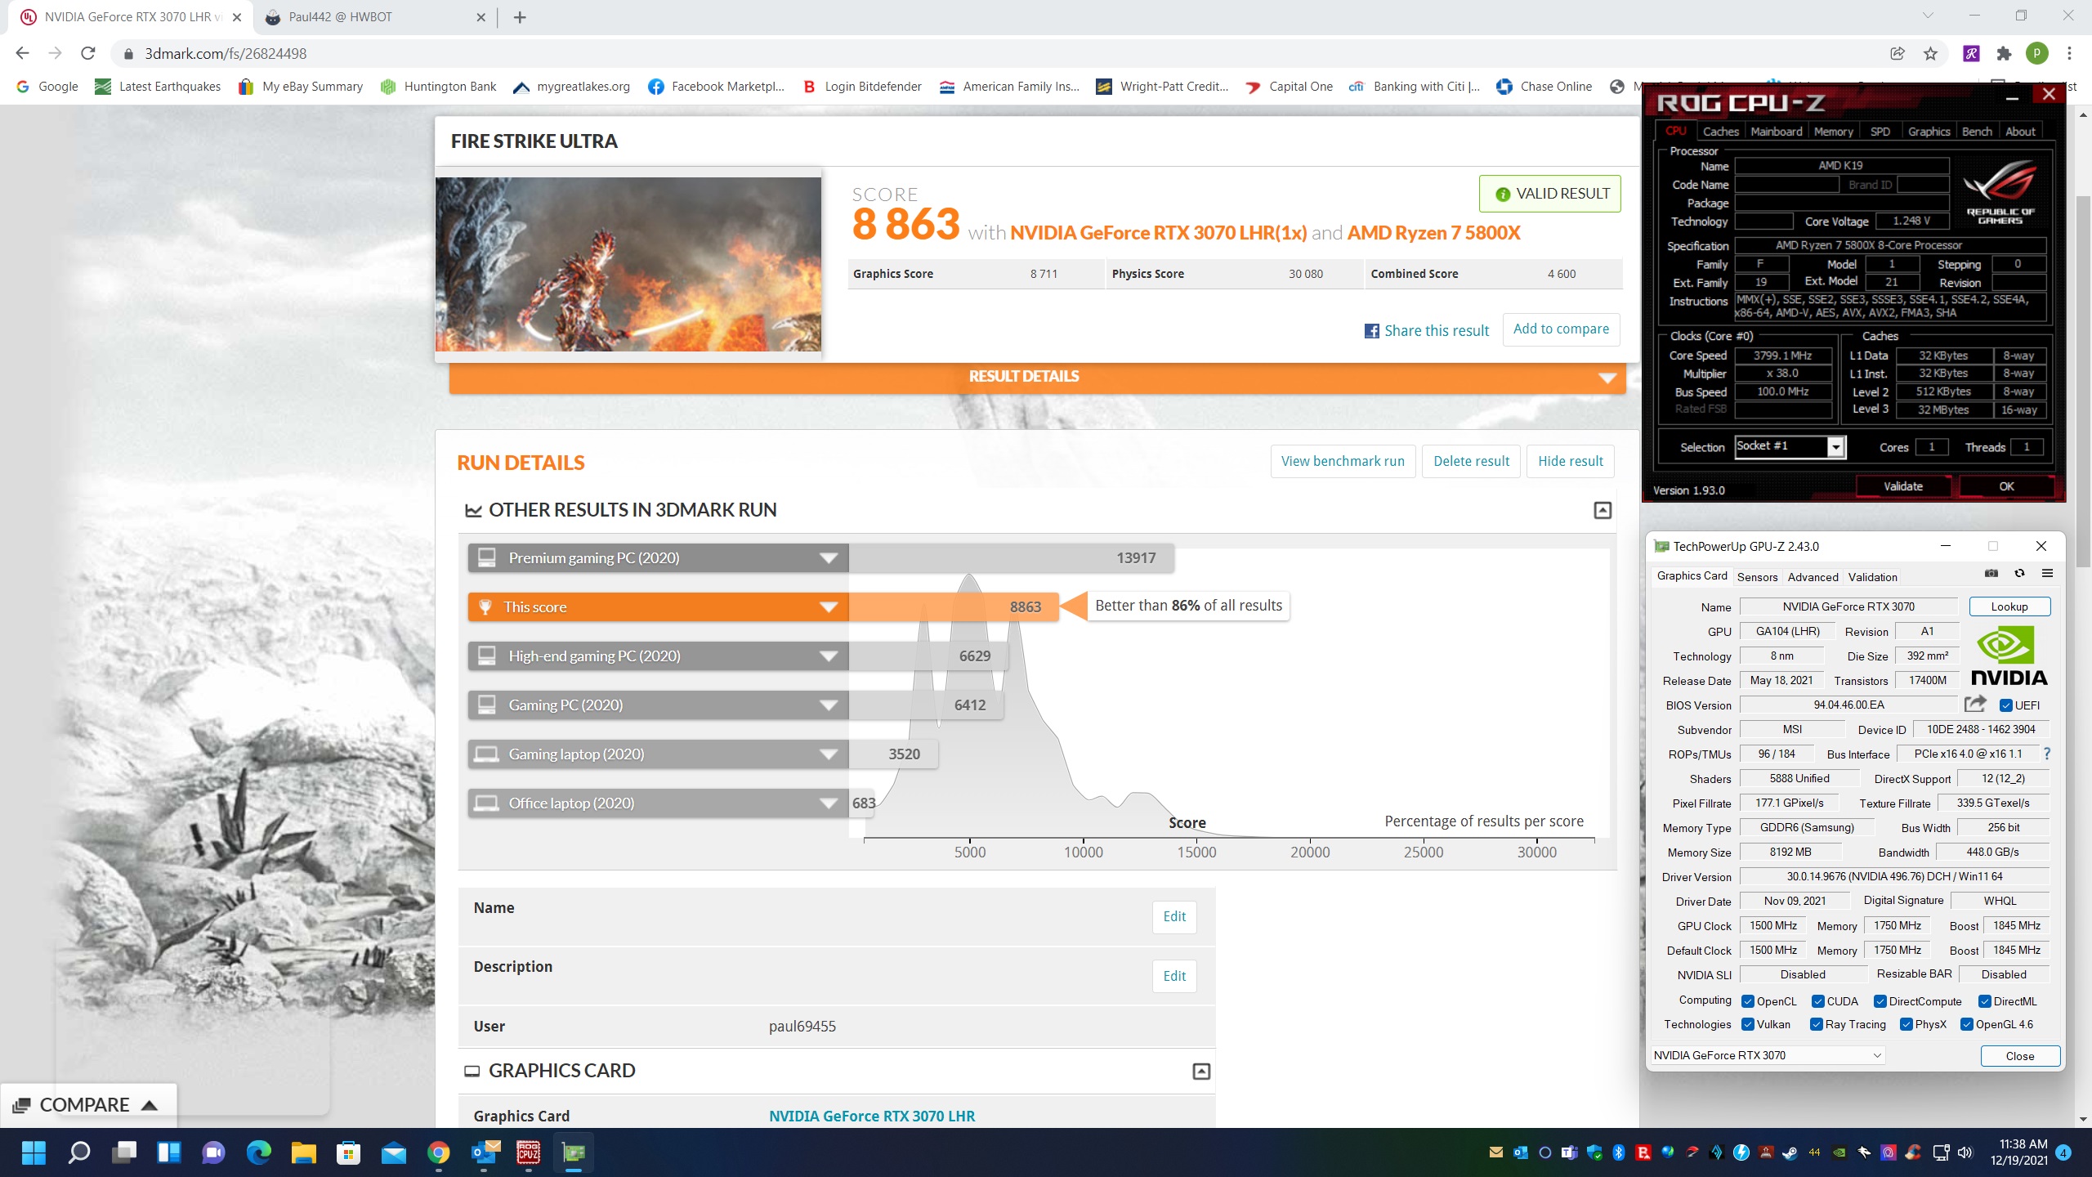2092x1177 pixels.
Task: Click Edit next to the Name field
Action: (x=1174, y=917)
